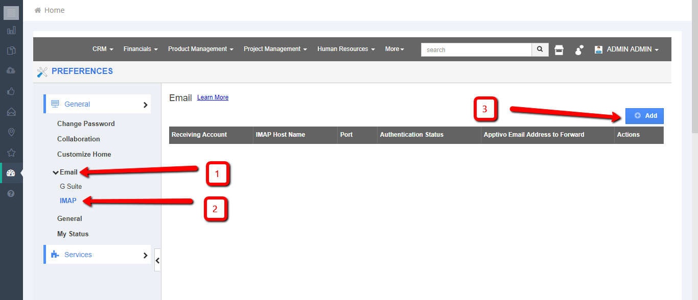
Task: Open the envelope mail sidebar icon
Action: pyautogui.click(x=11, y=112)
